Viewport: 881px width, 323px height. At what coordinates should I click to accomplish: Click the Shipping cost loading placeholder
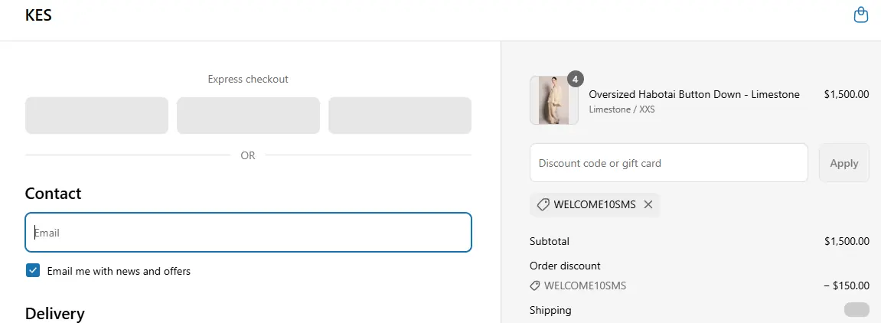[857, 310]
